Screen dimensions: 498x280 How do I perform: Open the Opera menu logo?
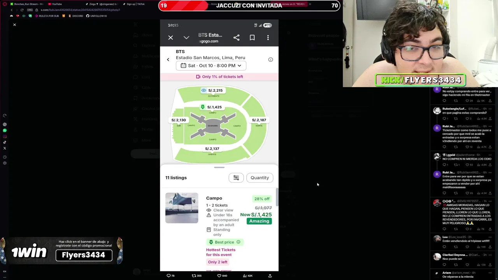(5, 4)
